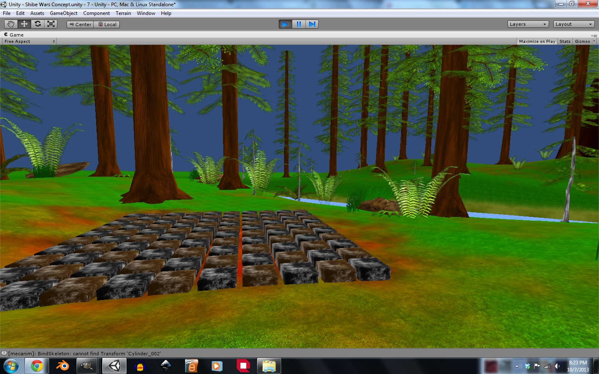Click Unity logo in title bar
This screenshot has width=599, height=374.
coord(4,4)
